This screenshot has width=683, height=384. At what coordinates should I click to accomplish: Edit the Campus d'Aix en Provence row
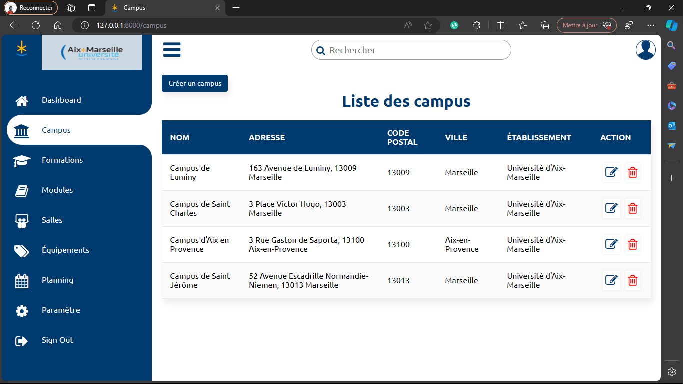point(611,244)
